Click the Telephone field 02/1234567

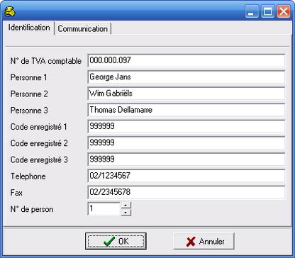187,176
